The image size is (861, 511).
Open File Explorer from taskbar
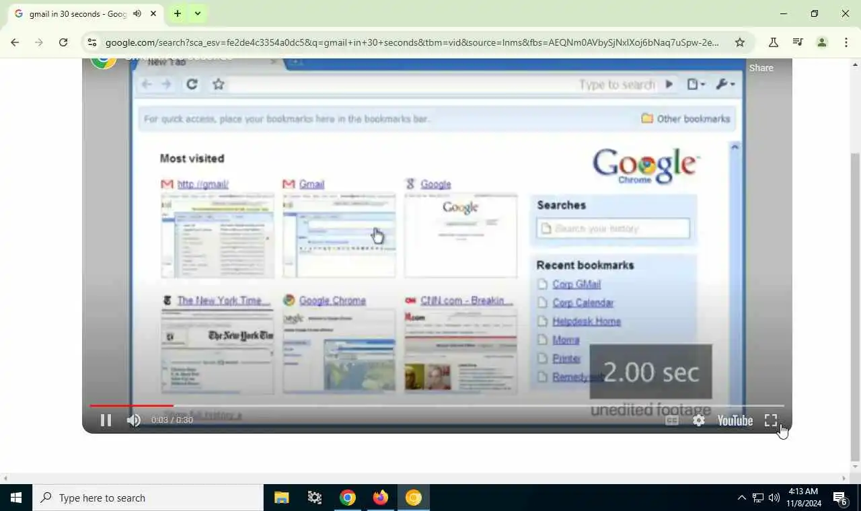click(x=282, y=498)
